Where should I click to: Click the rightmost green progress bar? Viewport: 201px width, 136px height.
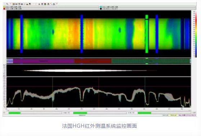[144, 113]
